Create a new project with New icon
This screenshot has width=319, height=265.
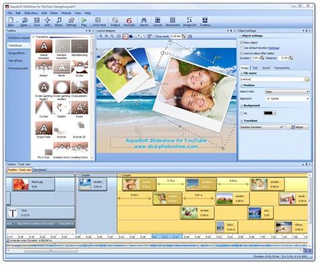click(11, 22)
